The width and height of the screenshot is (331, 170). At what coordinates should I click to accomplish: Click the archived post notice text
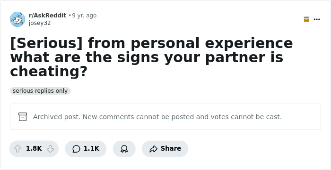coord(157,117)
